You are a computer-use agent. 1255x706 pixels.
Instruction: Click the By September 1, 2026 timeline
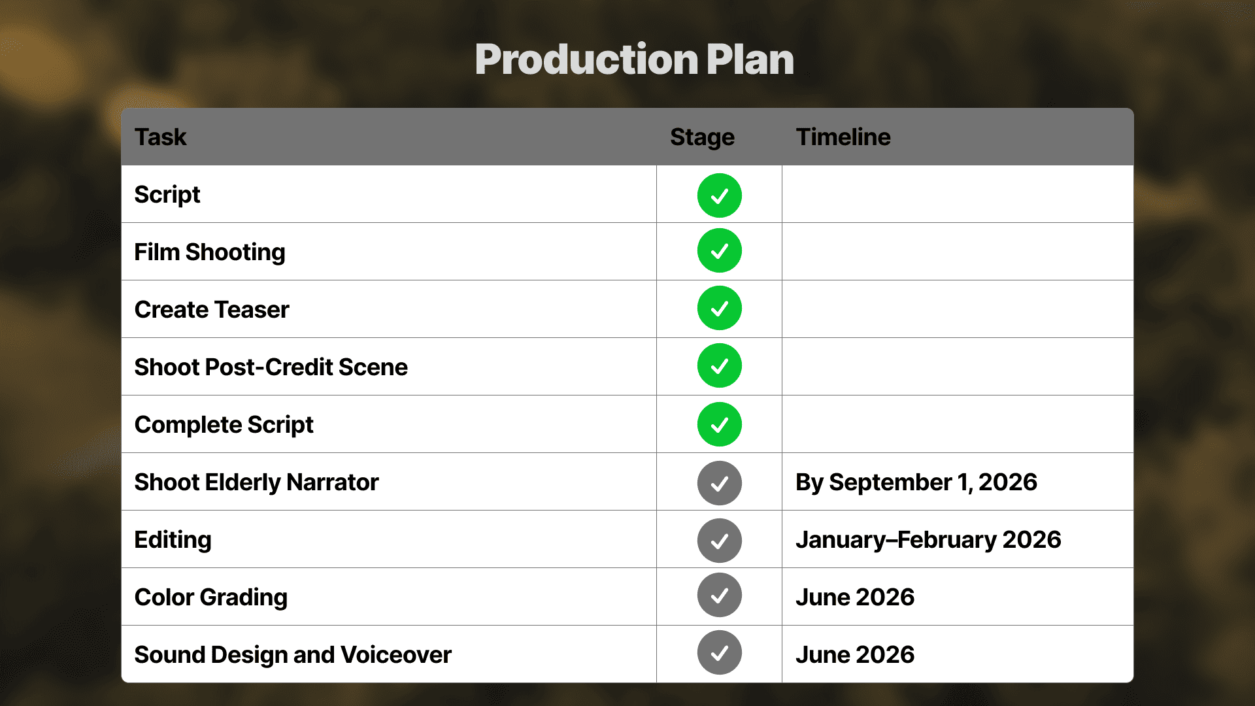tap(916, 482)
